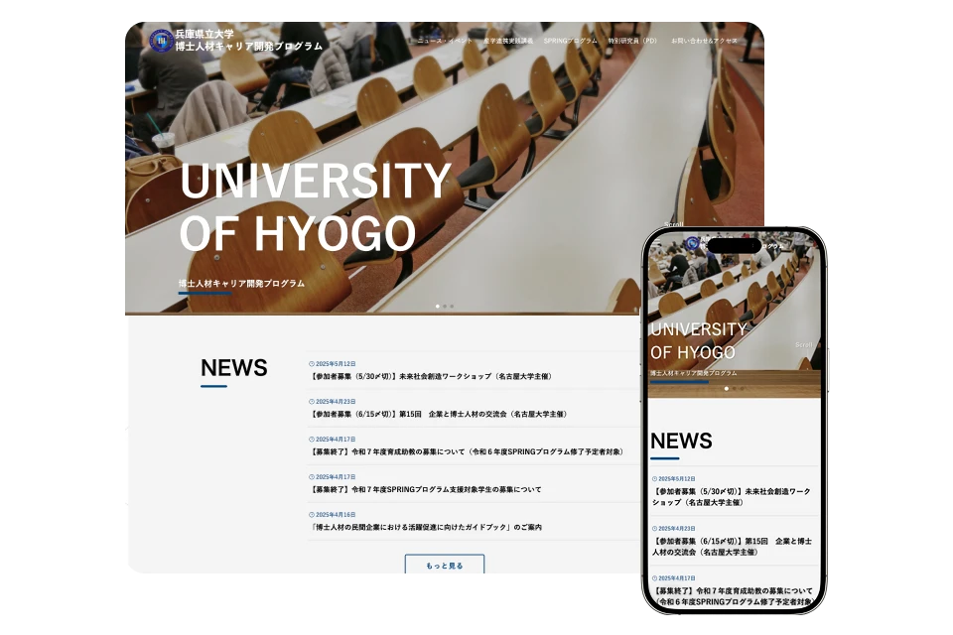Open the お問い合わせ&アクセス menu item

[704, 41]
